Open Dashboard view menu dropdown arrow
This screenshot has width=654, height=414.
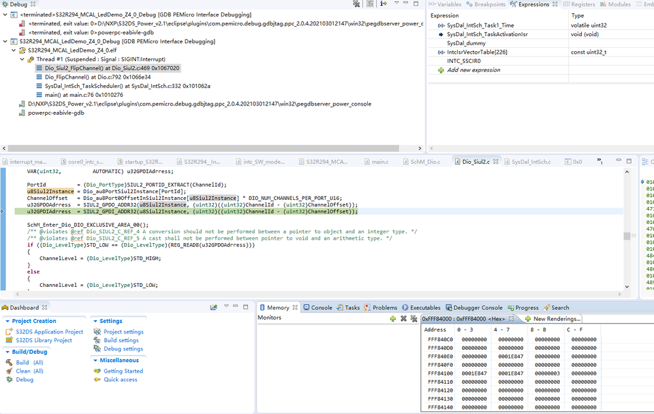pyautogui.click(x=226, y=307)
